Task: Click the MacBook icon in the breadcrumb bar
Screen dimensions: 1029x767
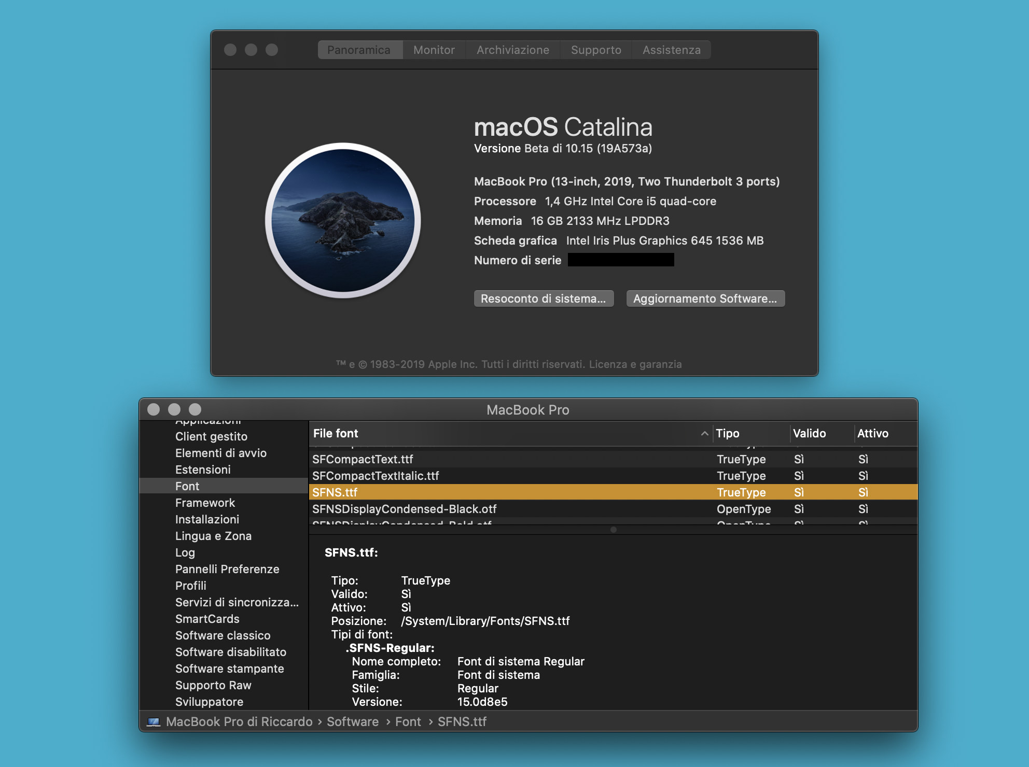Action: coord(153,721)
